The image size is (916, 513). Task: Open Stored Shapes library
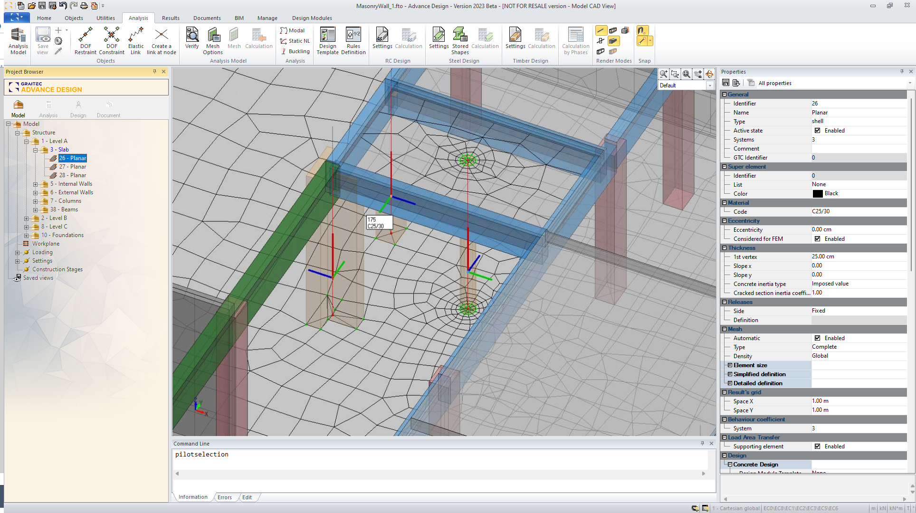click(460, 41)
